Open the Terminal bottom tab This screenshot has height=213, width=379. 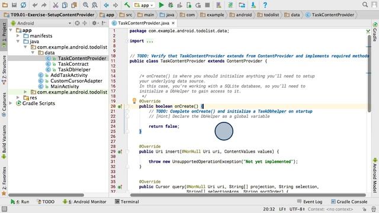tap(127, 202)
